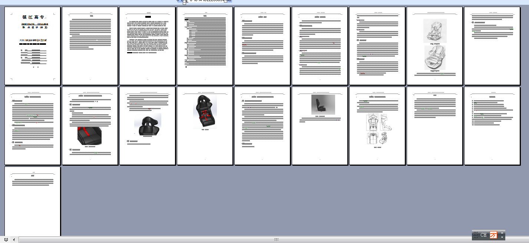This screenshot has height=243, width=529.
Task: Open the reading layout view icon
Action: pyautogui.click(x=6, y=240)
